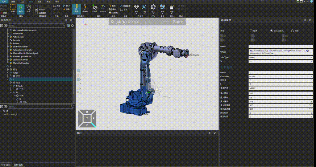316x167 pixels.
Task: Switch to the 图纸 ribbon tab
Action: (x=48, y=2)
